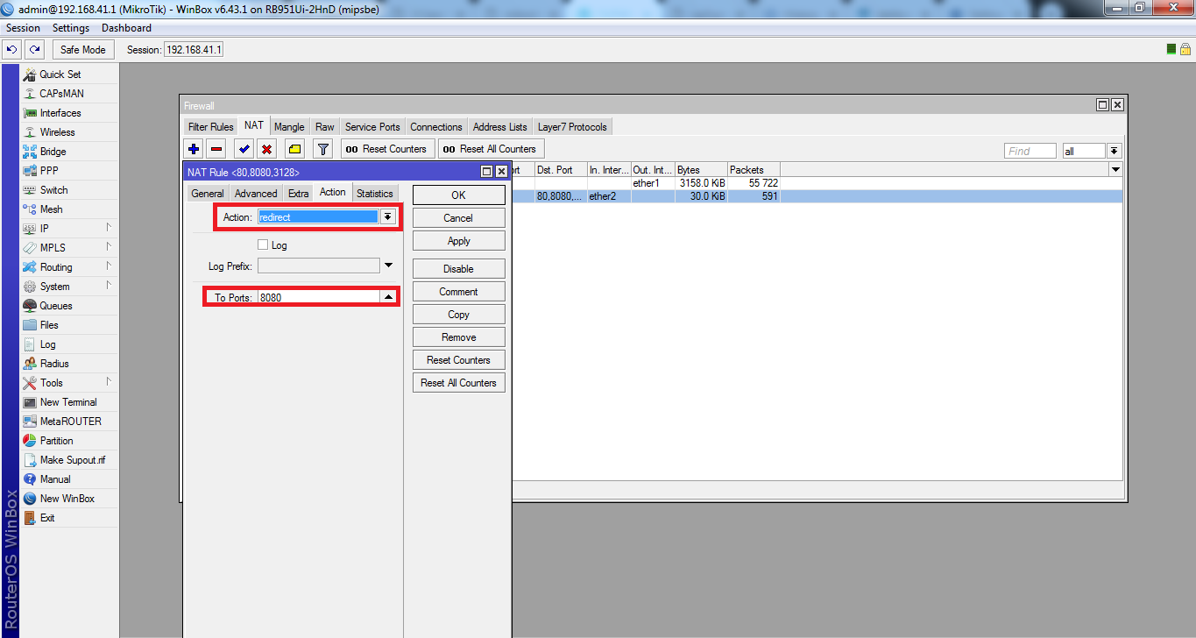Expand the IP submenu

coord(110,228)
